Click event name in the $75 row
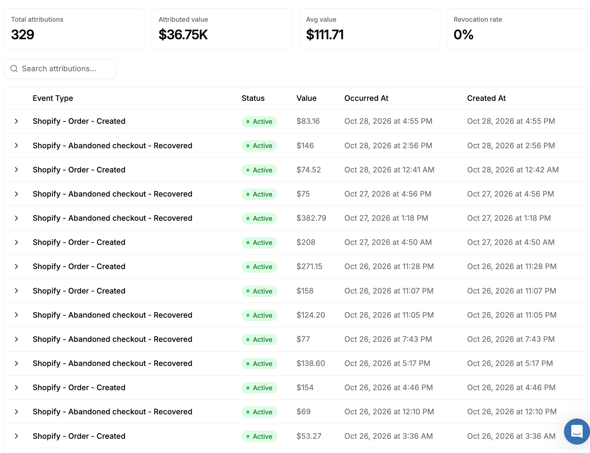 pos(112,194)
